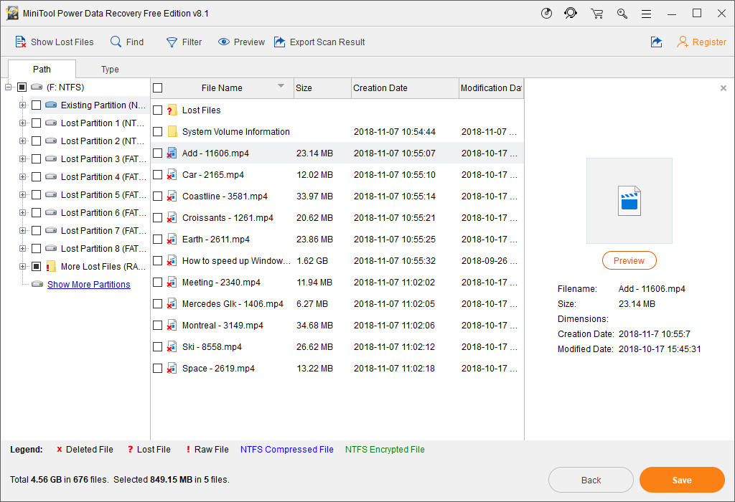The image size is (735, 502).
Task: Sort by the Creation Date column header
Action: [405, 88]
